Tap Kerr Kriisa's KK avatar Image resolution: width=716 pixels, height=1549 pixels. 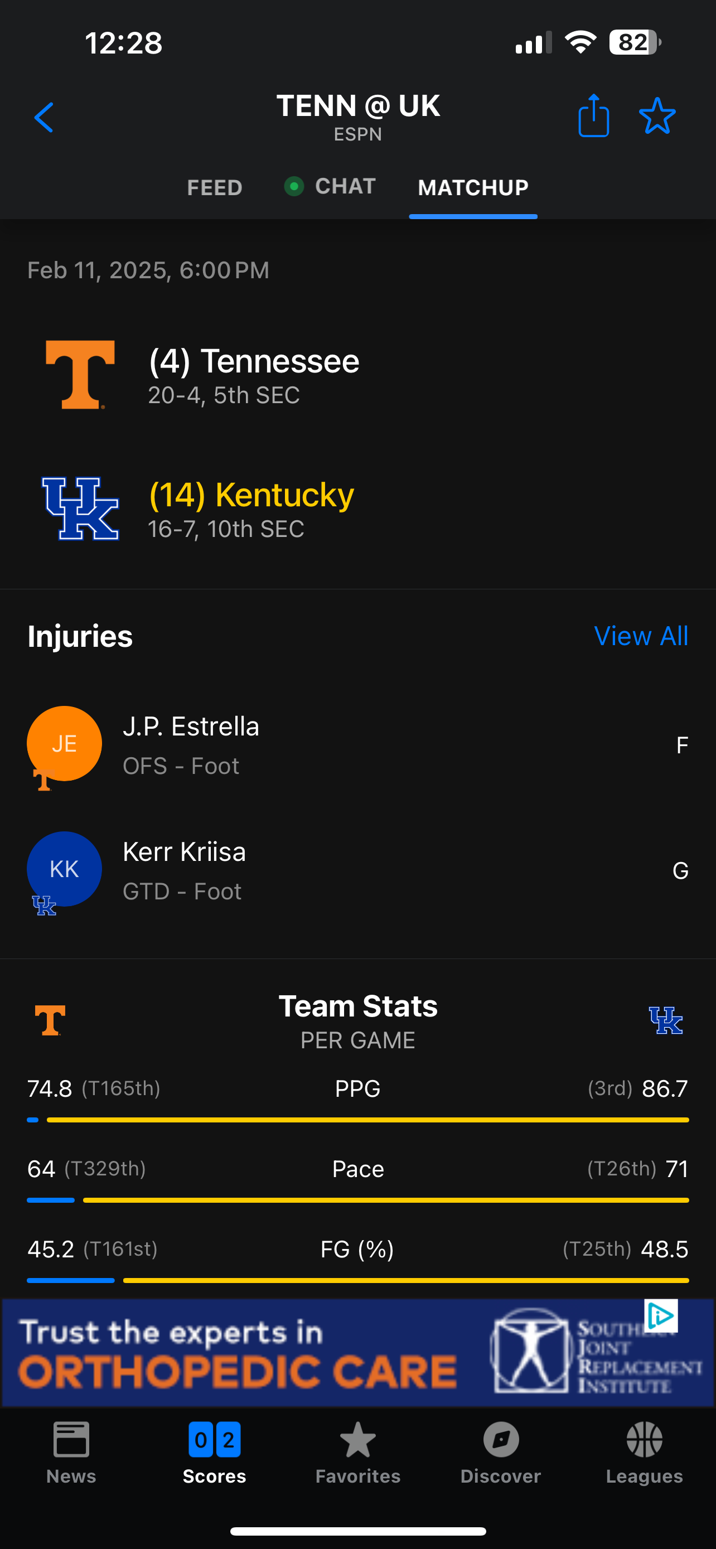click(x=64, y=869)
